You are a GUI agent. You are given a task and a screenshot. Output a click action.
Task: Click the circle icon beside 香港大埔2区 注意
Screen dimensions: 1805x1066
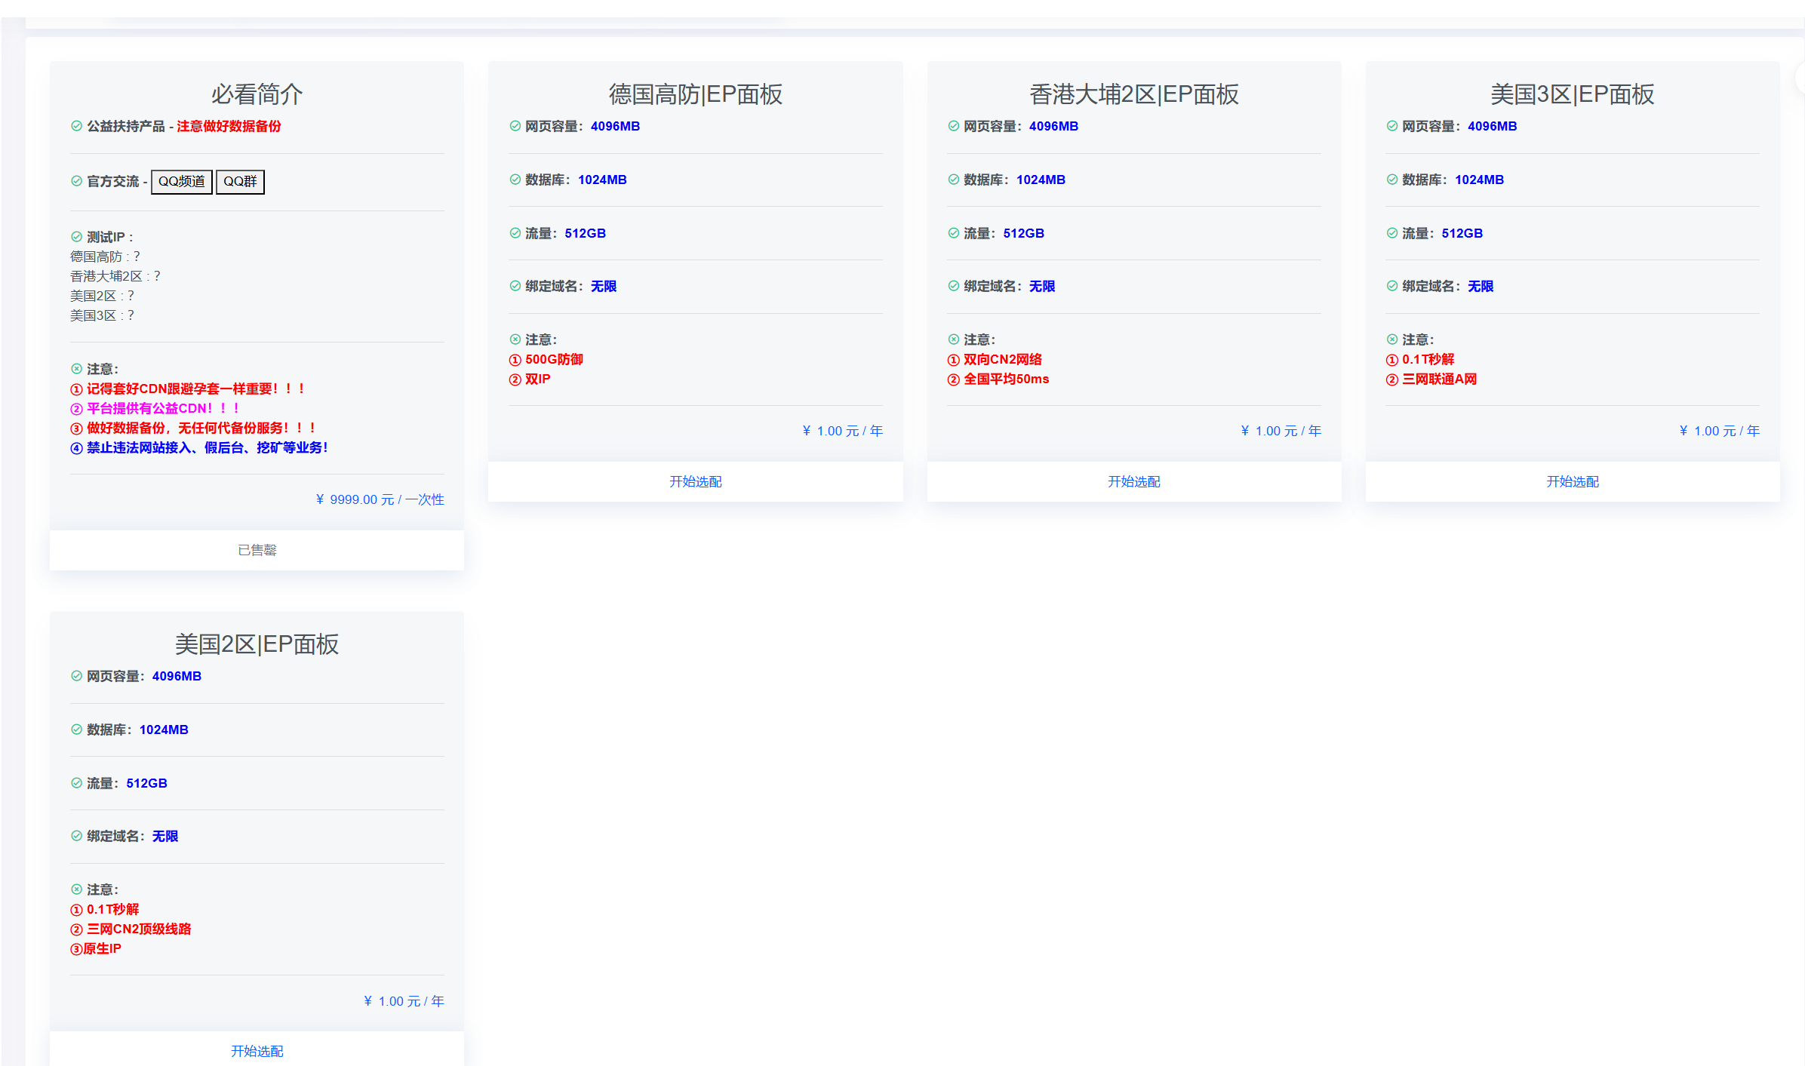(953, 339)
